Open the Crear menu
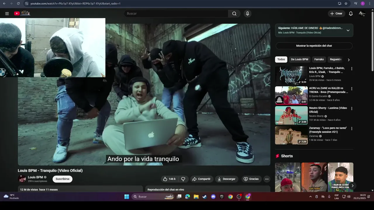 [x=336, y=13]
